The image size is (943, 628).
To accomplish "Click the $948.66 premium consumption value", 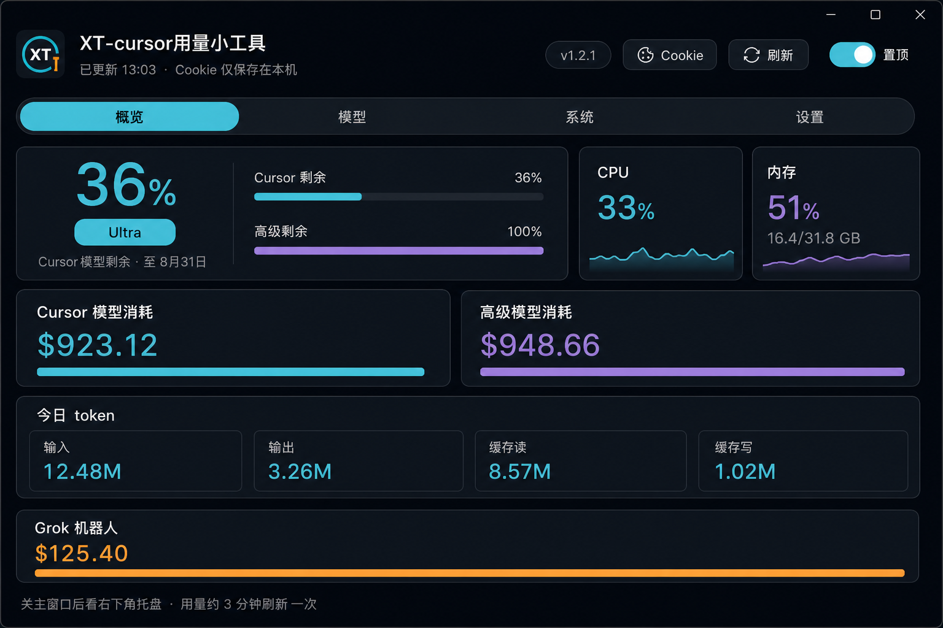I will coord(540,345).
